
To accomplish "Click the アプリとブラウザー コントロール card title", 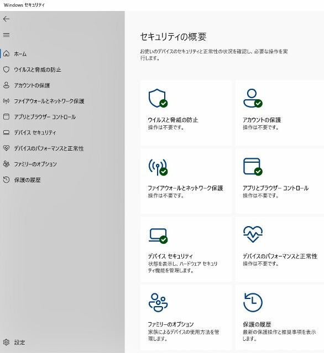I will click(x=275, y=188).
